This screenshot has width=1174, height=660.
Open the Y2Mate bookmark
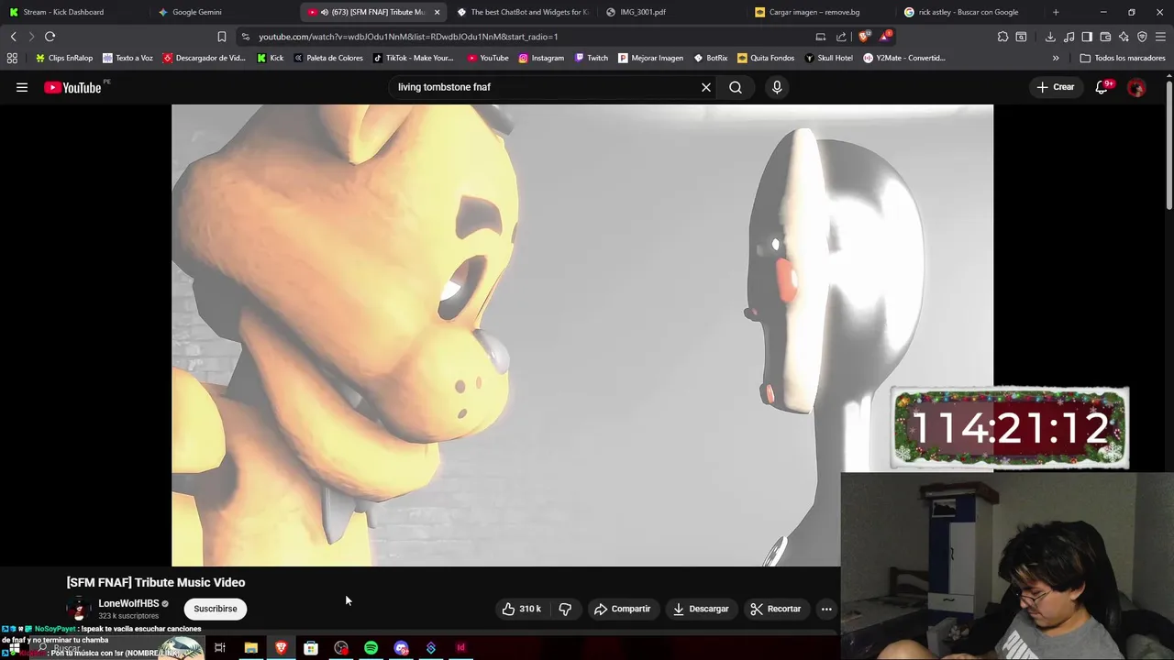pos(904,58)
